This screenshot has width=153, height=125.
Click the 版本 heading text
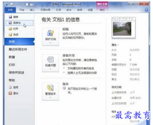tap(65, 84)
